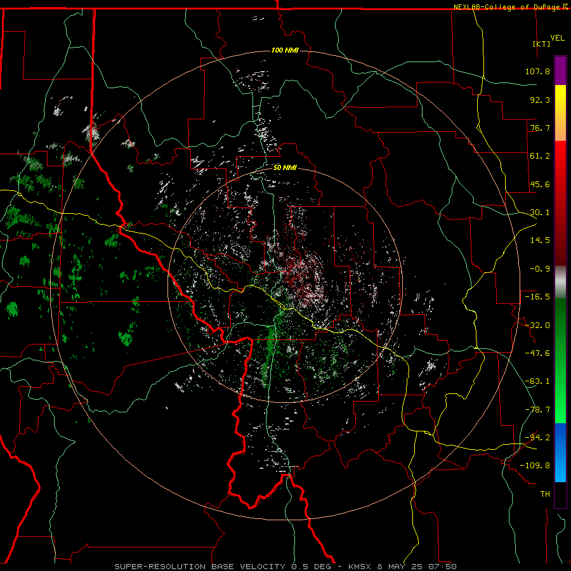Click the Super-Resolution Base Velocity caption
This screenshot has width=571, height=571.
tap(285, 567)
